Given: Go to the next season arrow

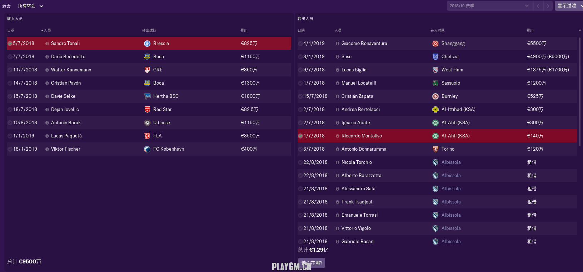Looking at the screenshot, I should 548,6.
